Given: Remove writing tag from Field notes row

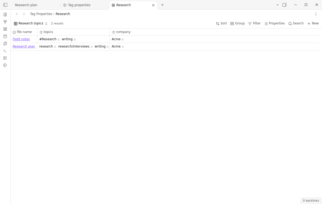Looking at the screenshot, I should [x=75, y=39].
